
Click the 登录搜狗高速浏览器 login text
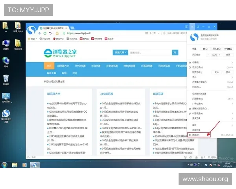209,35
